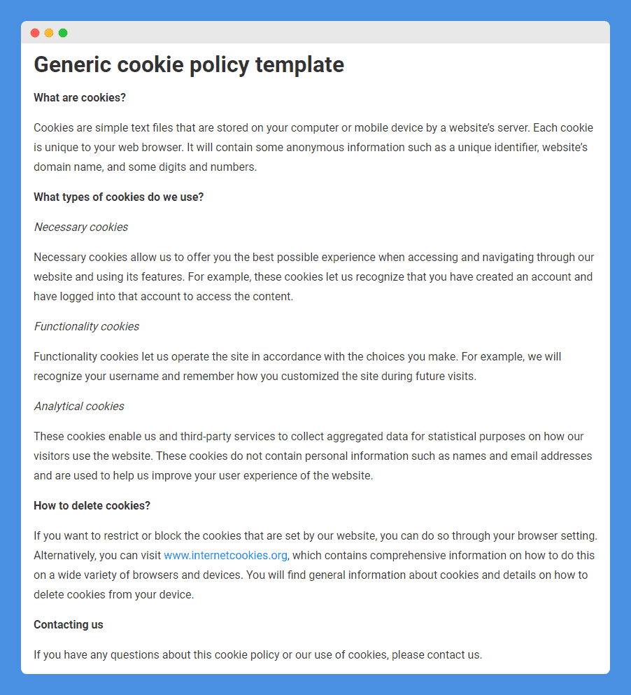Click the 'Functionality cookies' italic subheading
The width and height of the screenshot is (631, 695).
coord(87,326)
